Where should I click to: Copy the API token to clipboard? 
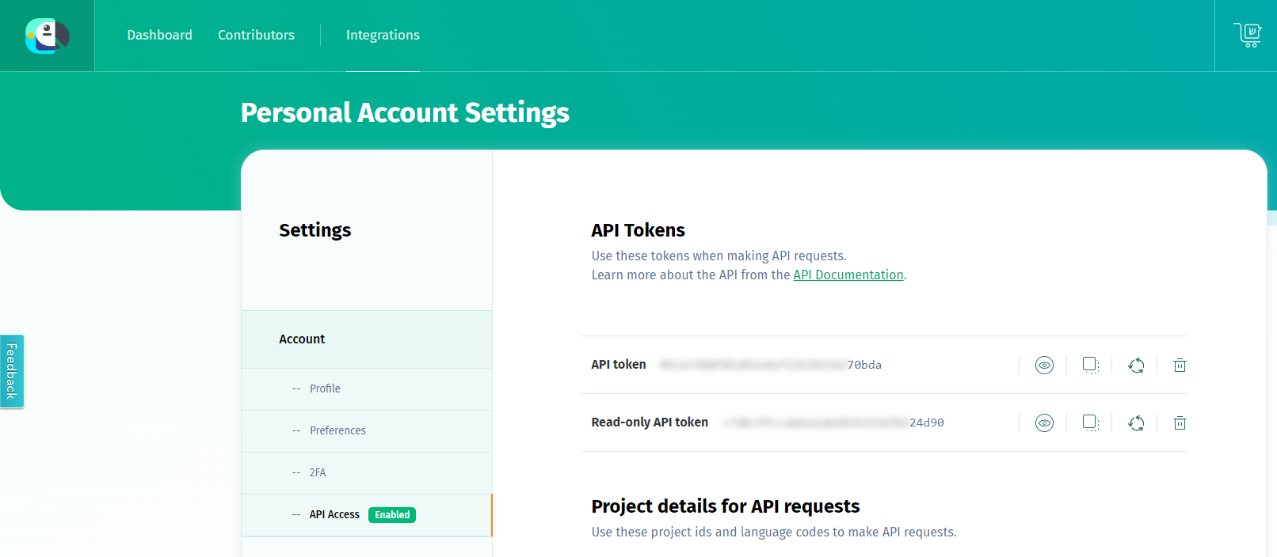(x=1090, y=365)
